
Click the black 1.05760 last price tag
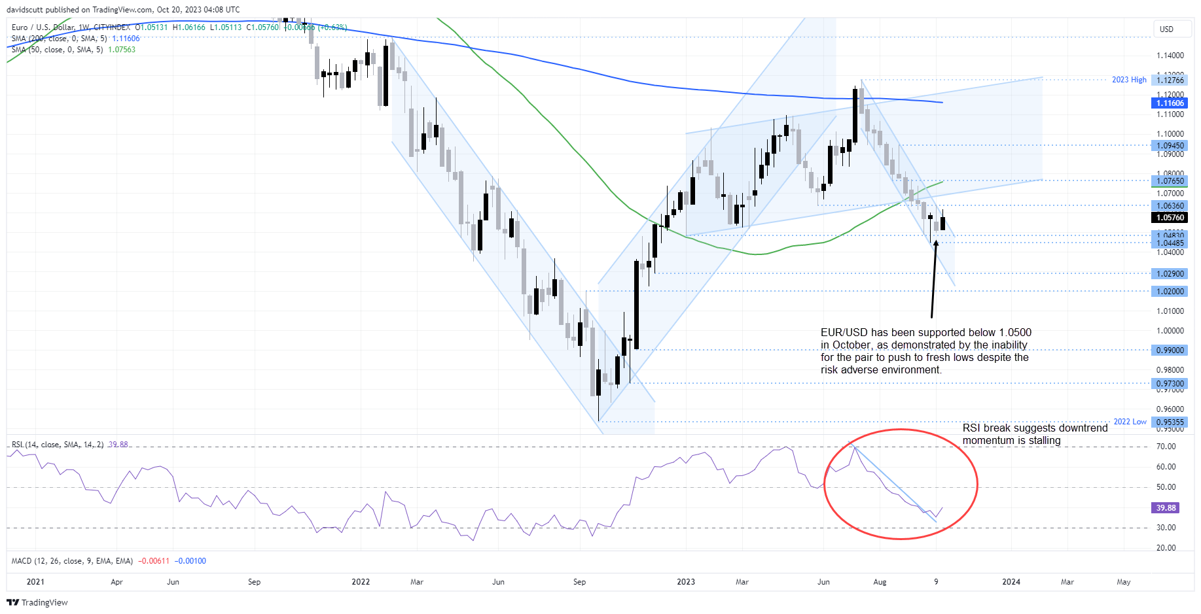[x=1170, y=218]
